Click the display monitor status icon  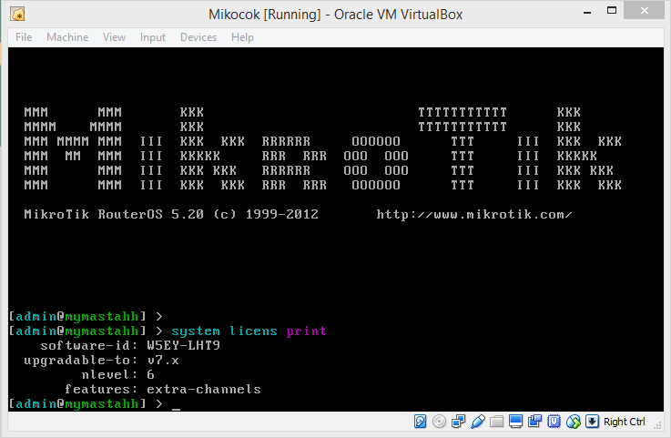pyautogui.click(x=515, y=422)
